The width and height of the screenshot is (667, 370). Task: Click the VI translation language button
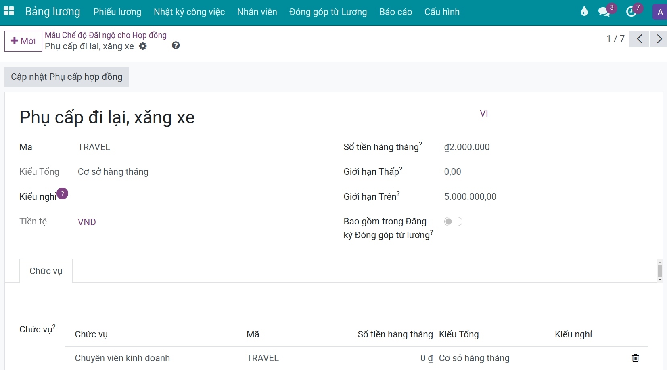pos(484,114)
